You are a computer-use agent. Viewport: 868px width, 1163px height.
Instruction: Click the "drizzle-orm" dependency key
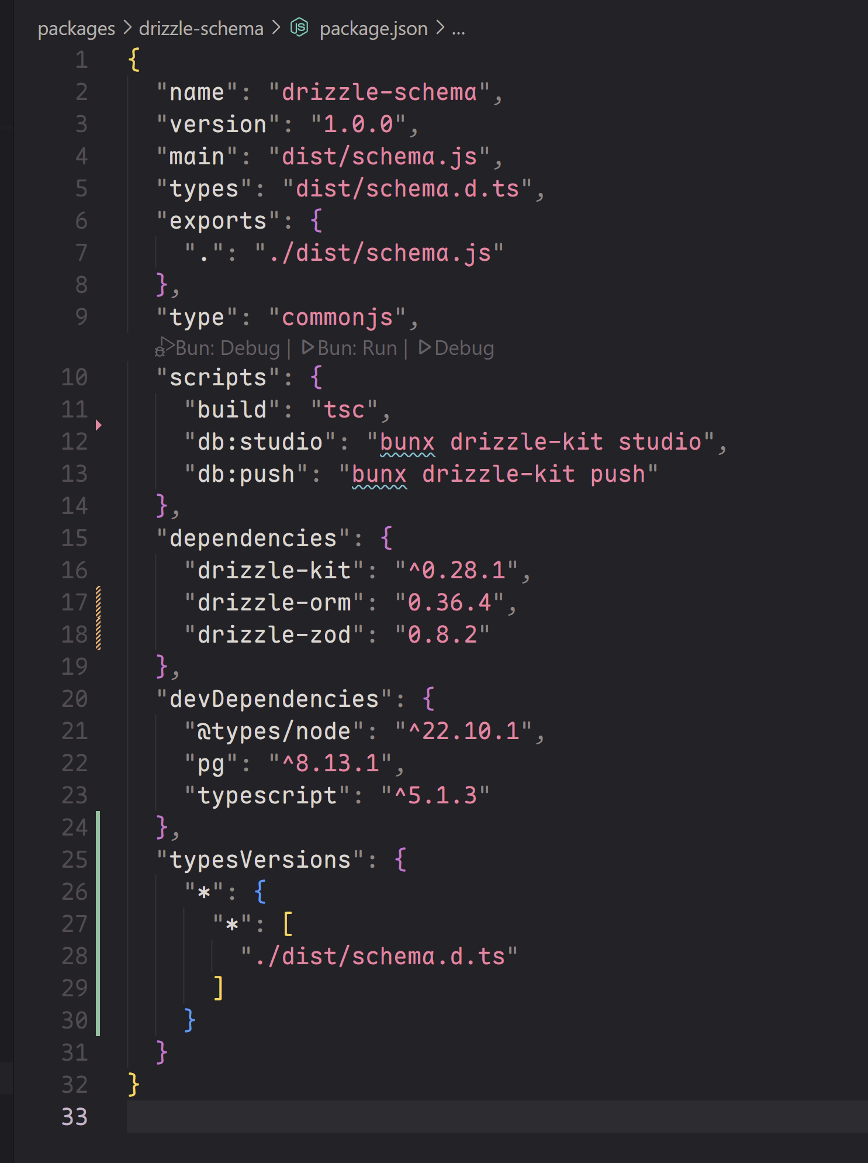click(x=274, y=603)
